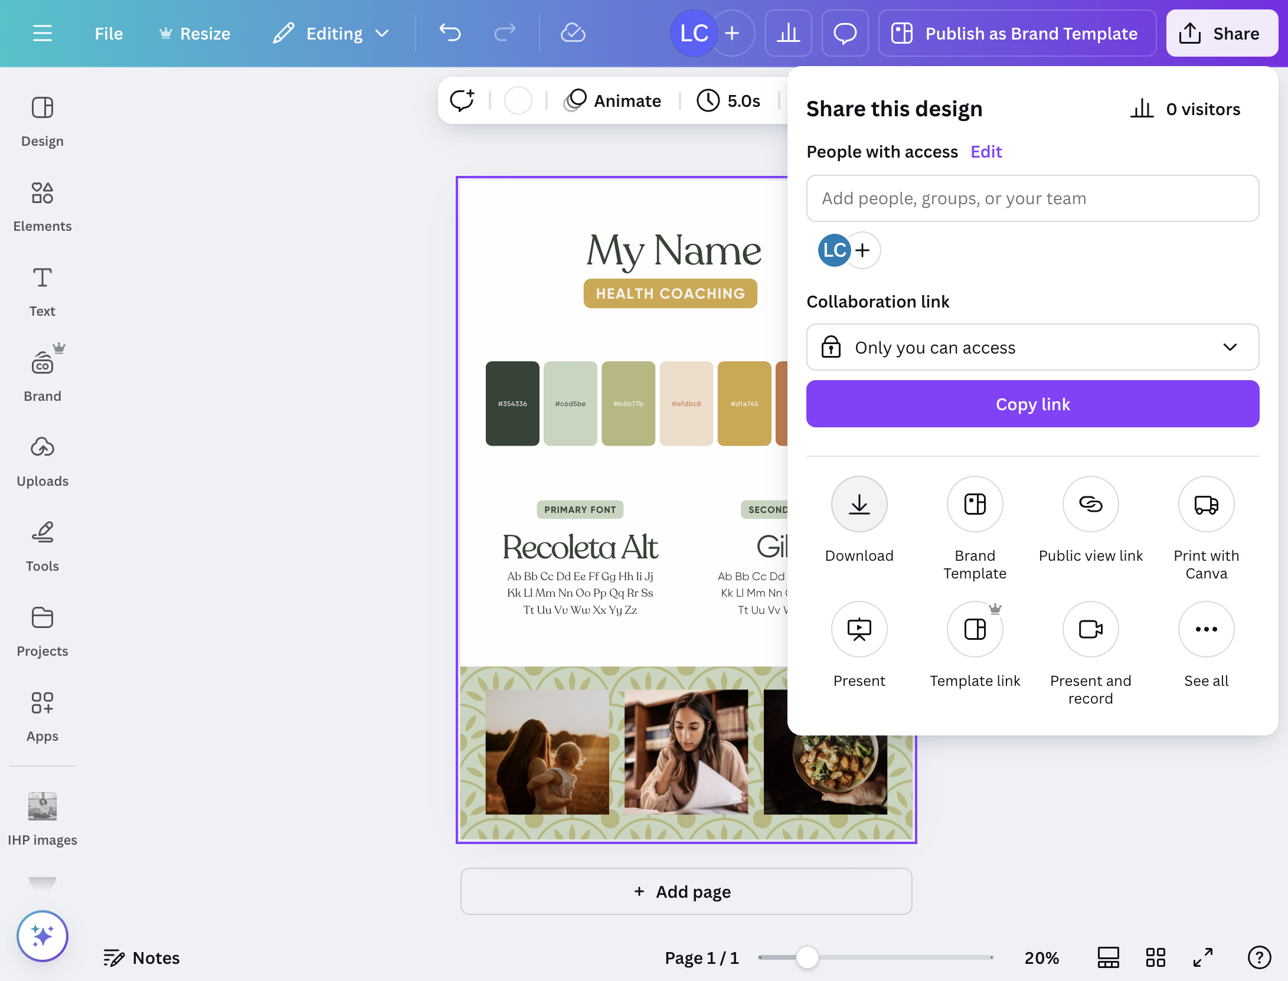This screenshot has height=981, width=1288.
Task: Click the cloud save status icon
Action: [x=573, y=33]
